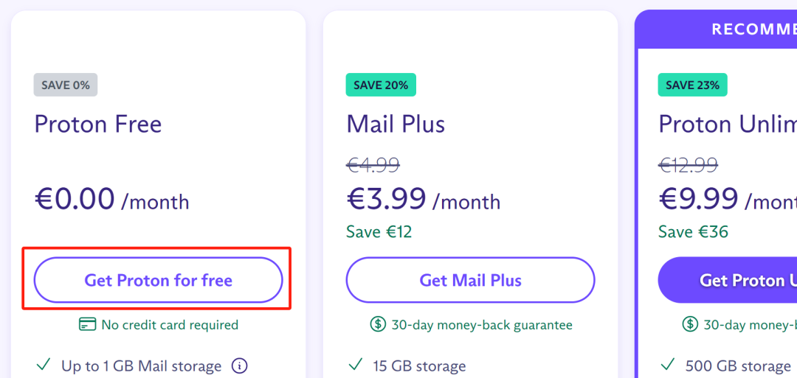This screenshot has height=378, width=797.
Task: Click the money-back dollar icon under Mail Plus
Action: click(378, 324)
